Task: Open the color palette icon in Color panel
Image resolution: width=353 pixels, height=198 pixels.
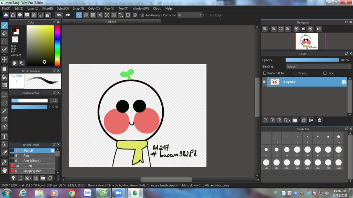Action: (x=14, y=63)
